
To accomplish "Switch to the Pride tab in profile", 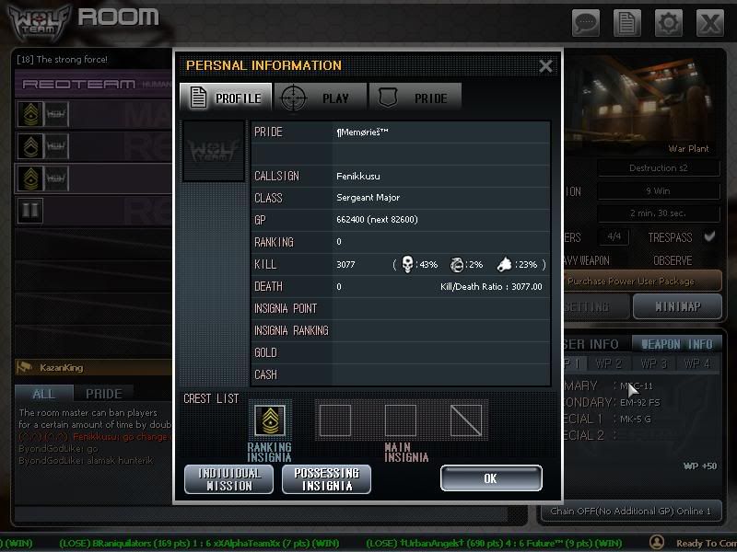I will [x=415, y=98].
